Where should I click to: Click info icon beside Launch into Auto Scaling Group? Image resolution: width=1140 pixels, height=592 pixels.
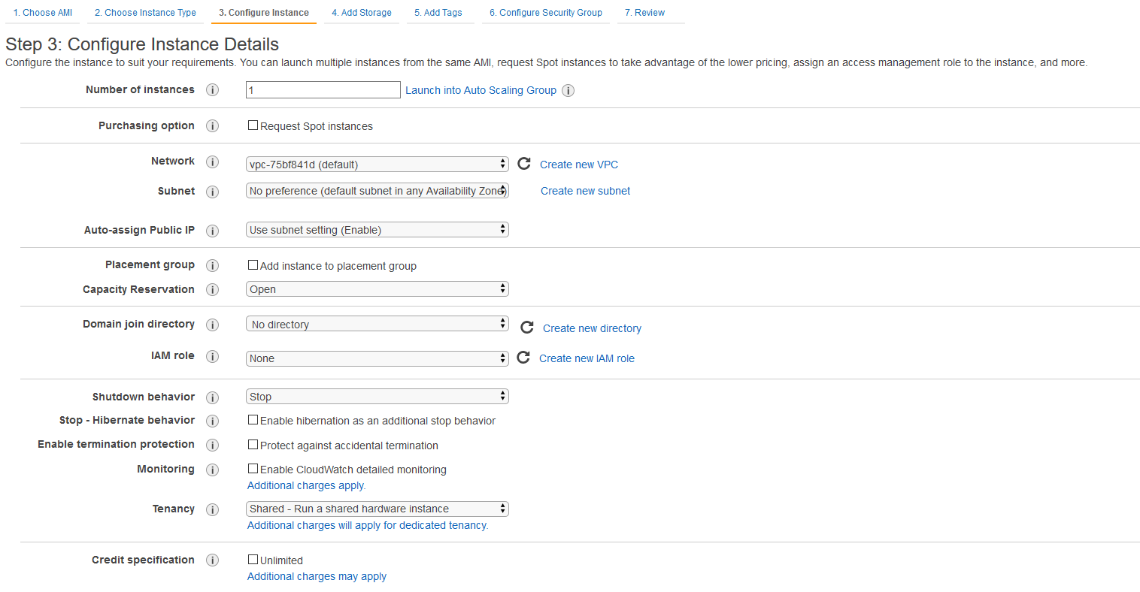pyautogui.click(x=568, y=91)
